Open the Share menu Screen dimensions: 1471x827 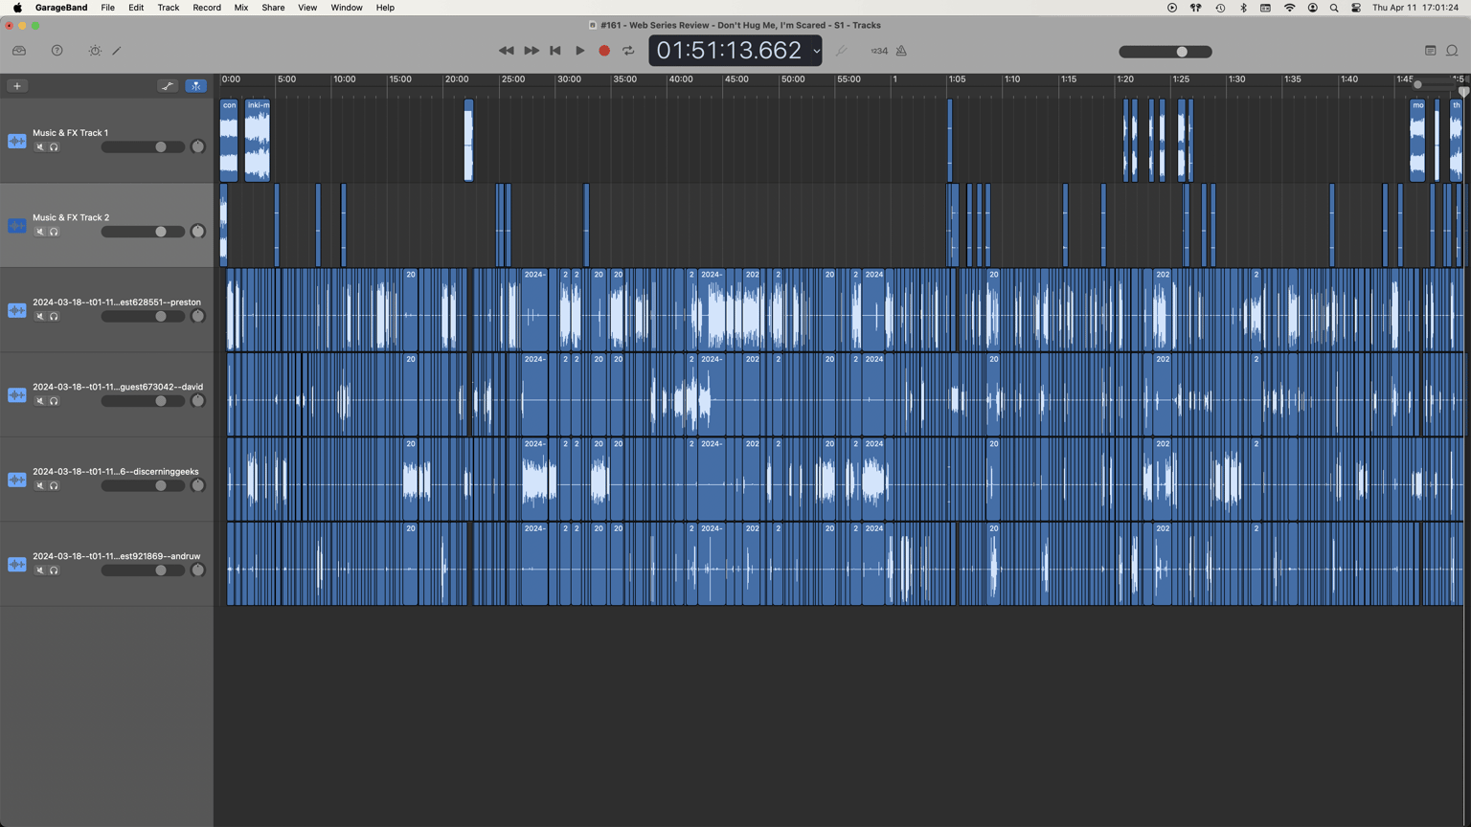click(273, 8)
